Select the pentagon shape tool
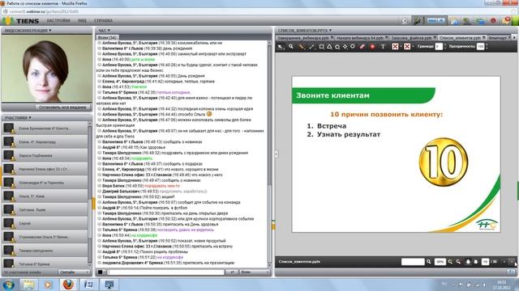 (337, 47)
